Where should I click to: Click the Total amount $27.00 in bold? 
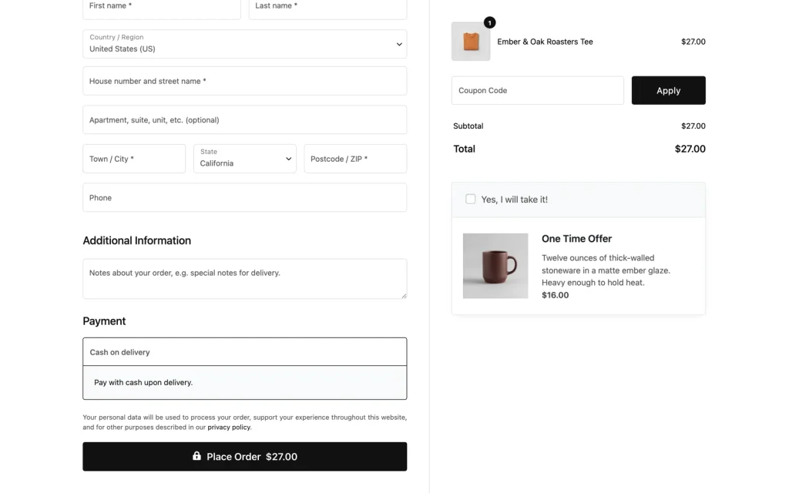click(690, 149)
